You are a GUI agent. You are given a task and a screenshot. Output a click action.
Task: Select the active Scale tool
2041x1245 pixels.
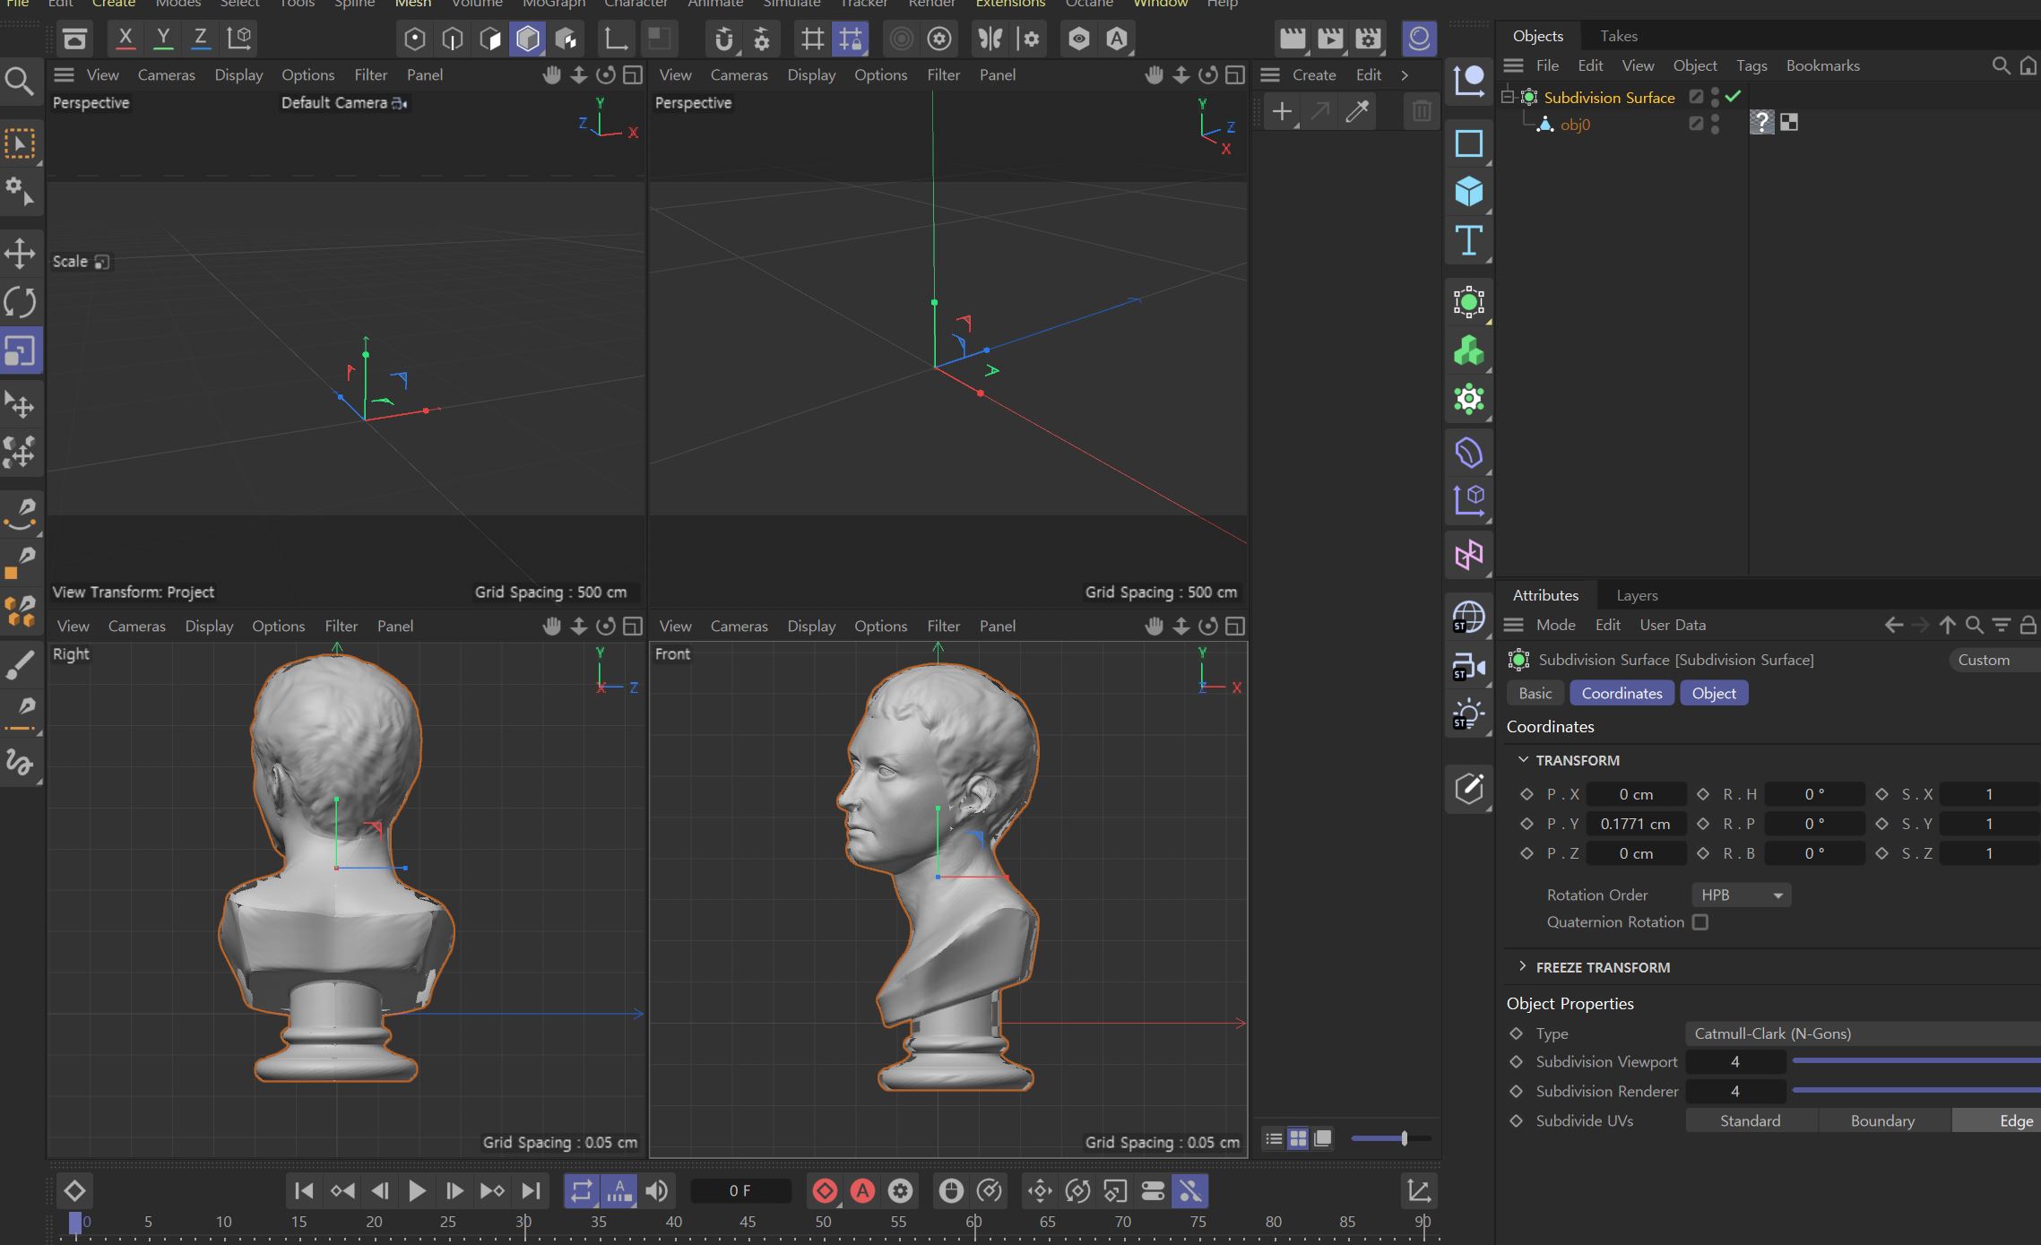point(20,350)
